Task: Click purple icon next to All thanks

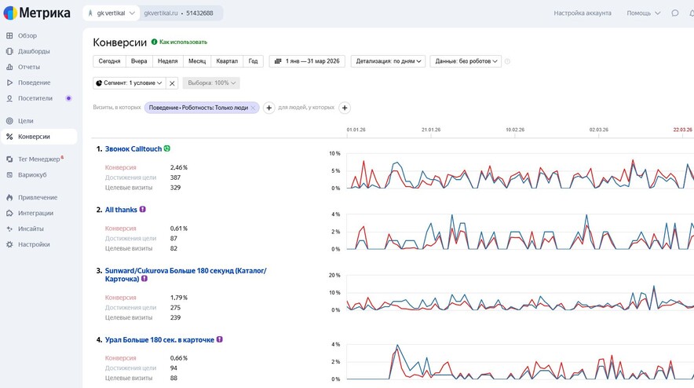Action: [x=143, y=210]
